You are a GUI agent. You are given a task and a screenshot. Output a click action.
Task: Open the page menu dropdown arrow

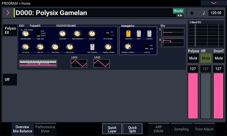[214, 3]
